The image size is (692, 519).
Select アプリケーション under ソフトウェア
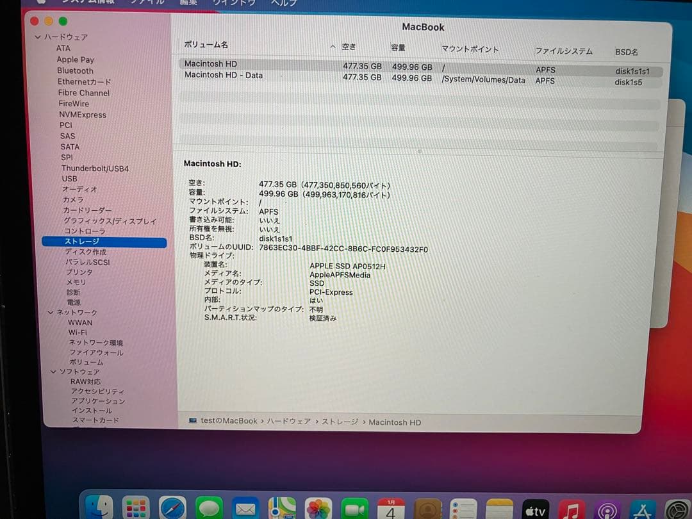click(x=98, y=400)
